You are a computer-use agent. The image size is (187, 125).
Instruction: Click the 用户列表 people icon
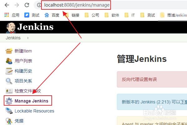pos(9,61)
